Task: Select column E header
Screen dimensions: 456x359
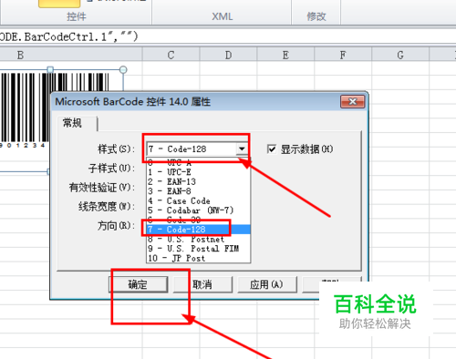Action: pos(285,56)
